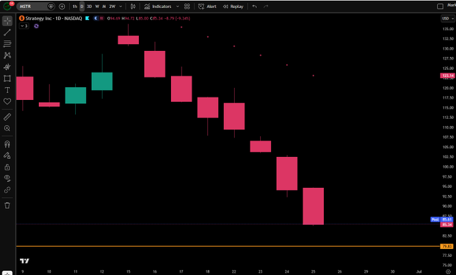Redo the last chart action
456x275 pixels.
click(266, 7)
